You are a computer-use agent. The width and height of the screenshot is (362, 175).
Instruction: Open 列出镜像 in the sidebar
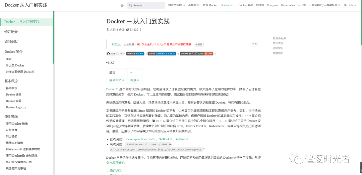click(11, 136)
